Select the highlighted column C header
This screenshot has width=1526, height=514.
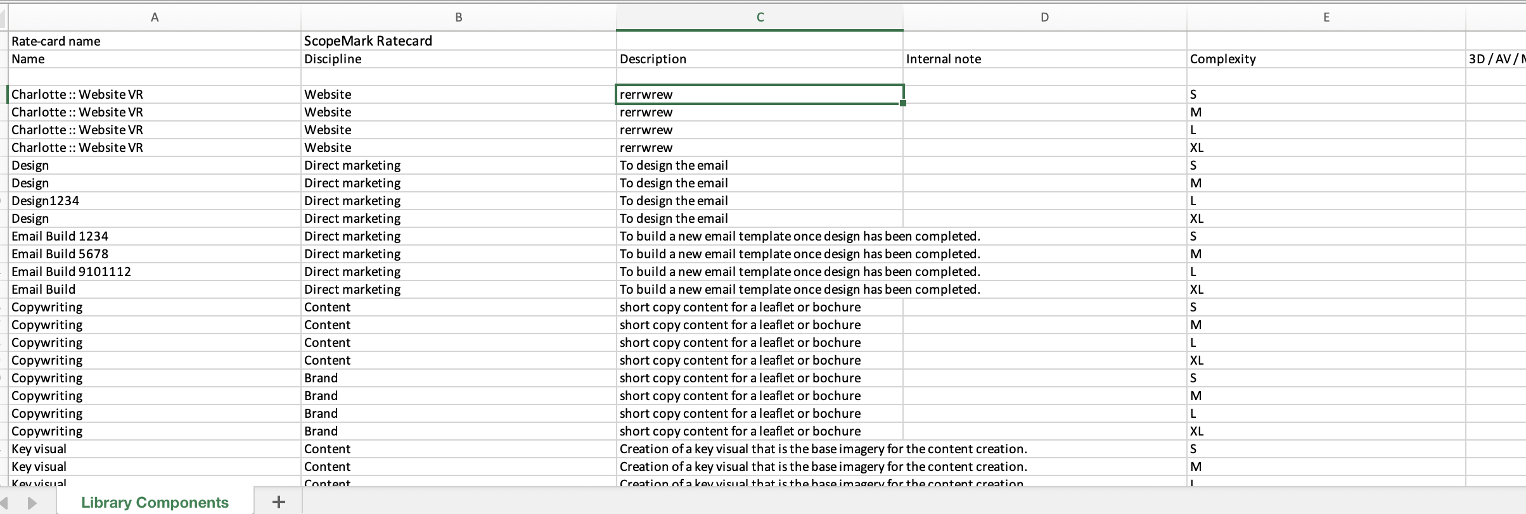point(759,18)
